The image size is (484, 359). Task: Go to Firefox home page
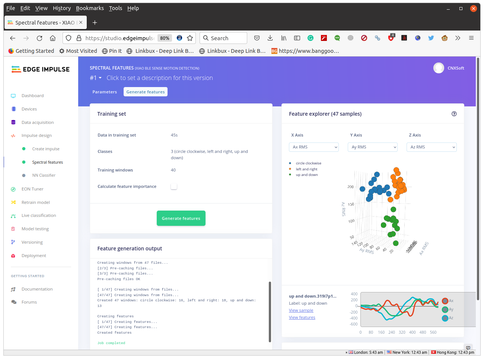coord(52,38)
